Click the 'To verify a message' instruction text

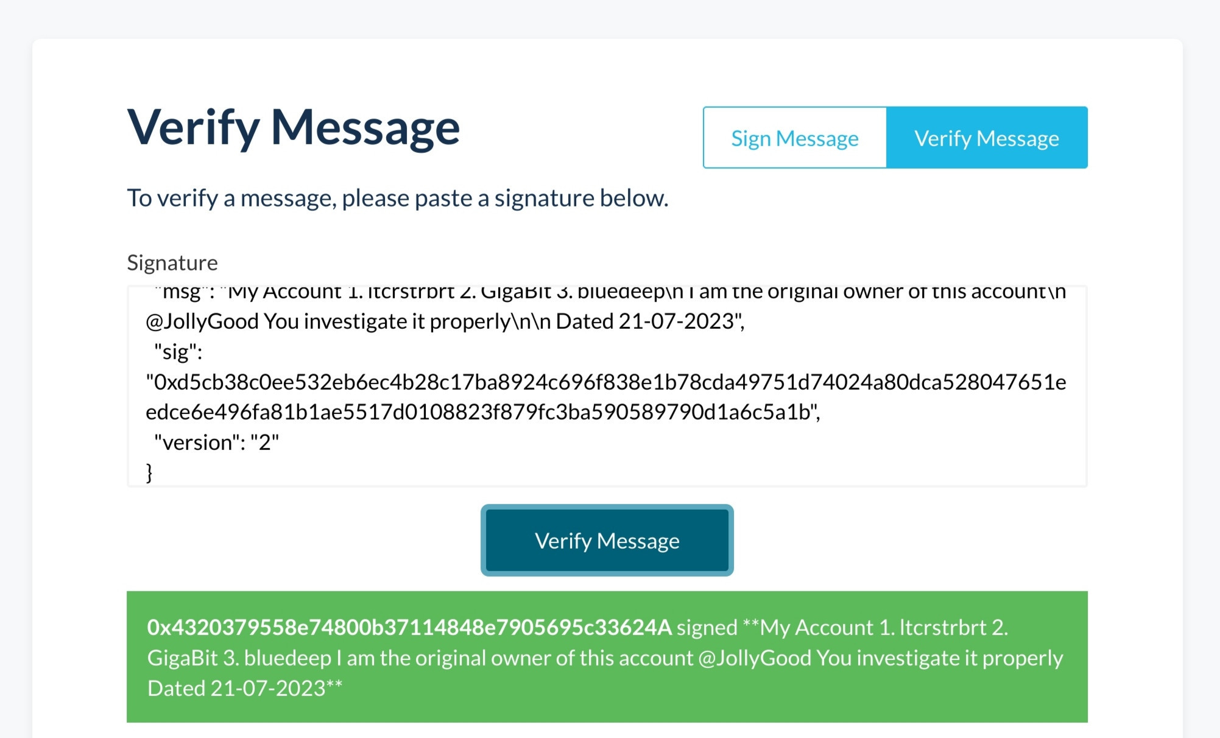(x=398, y=198)
